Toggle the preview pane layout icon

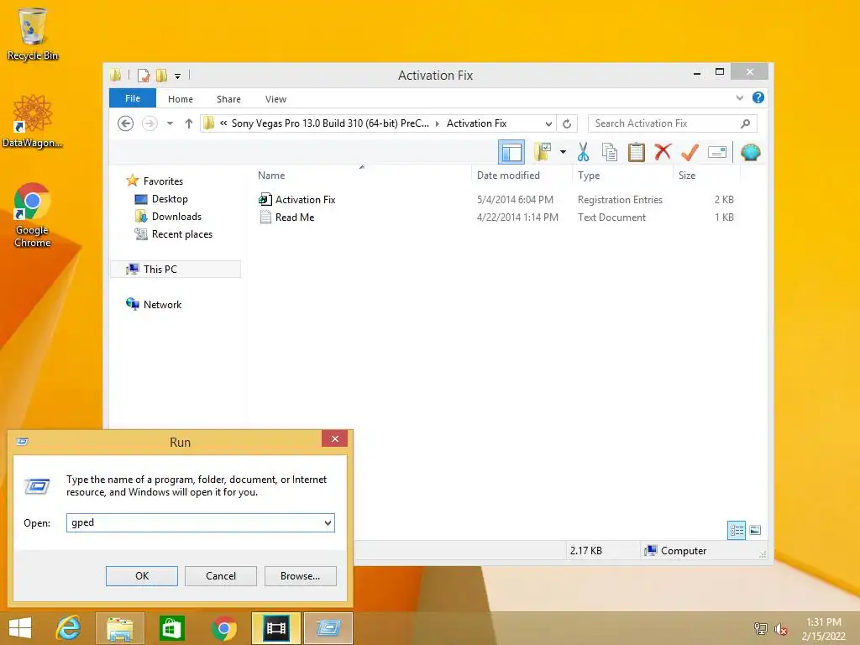(511, 152)
